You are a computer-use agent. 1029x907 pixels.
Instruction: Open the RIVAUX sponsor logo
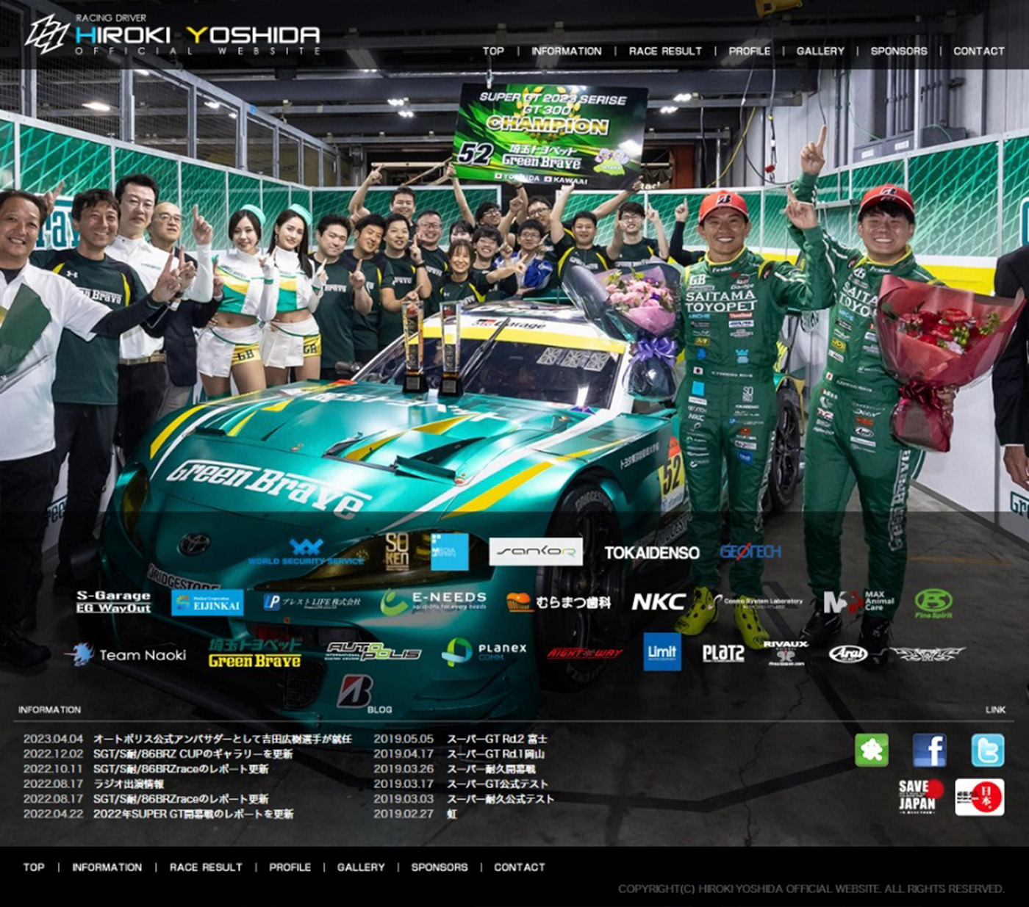click(x=786, y=653)
